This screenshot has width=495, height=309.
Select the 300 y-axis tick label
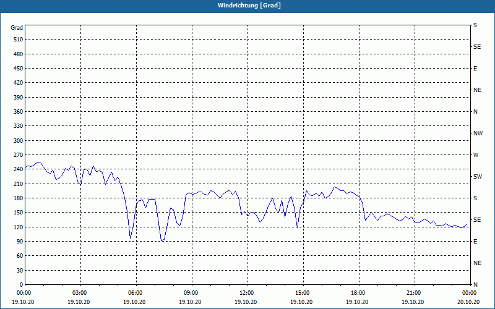[18, 141]
